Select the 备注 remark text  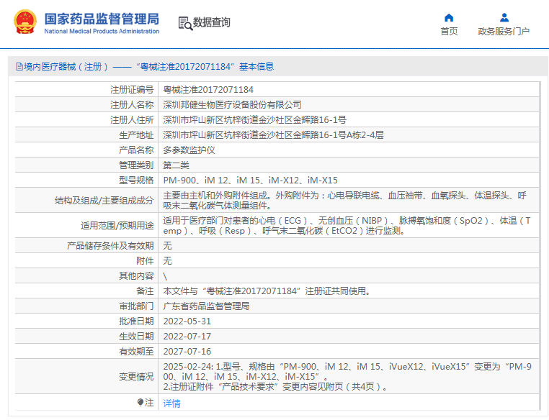click(267, 291)
